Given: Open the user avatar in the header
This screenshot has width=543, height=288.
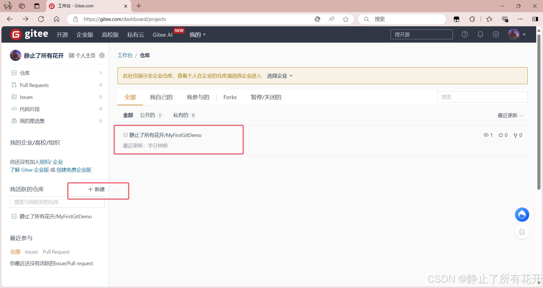Looking at the screenshot, I should click(x=513, y=34).
